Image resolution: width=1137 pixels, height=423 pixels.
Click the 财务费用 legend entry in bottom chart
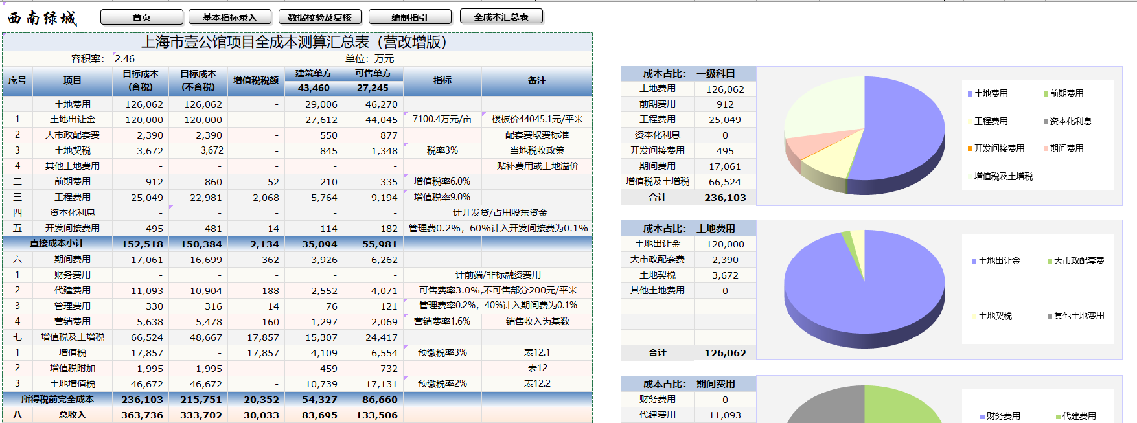pyautogui.click(x=1000, y=416)
